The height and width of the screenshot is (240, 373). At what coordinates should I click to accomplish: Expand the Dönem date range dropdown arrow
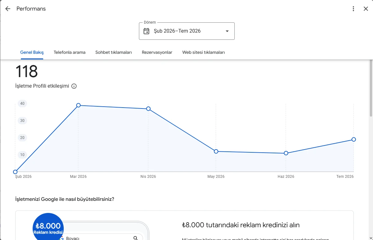pos(227,31)
